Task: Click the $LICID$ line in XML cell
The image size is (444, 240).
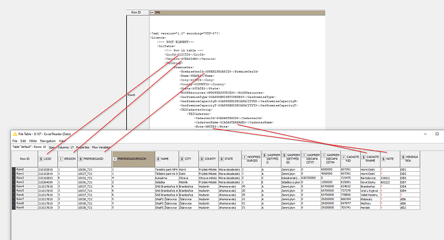Action: pyautogui.click(x=185, y=55)
